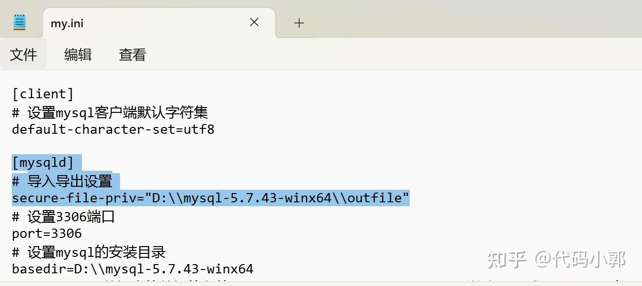Open the 编辑 menu
The width and height of the screenshot is (642, 286).
coord(78,54)
